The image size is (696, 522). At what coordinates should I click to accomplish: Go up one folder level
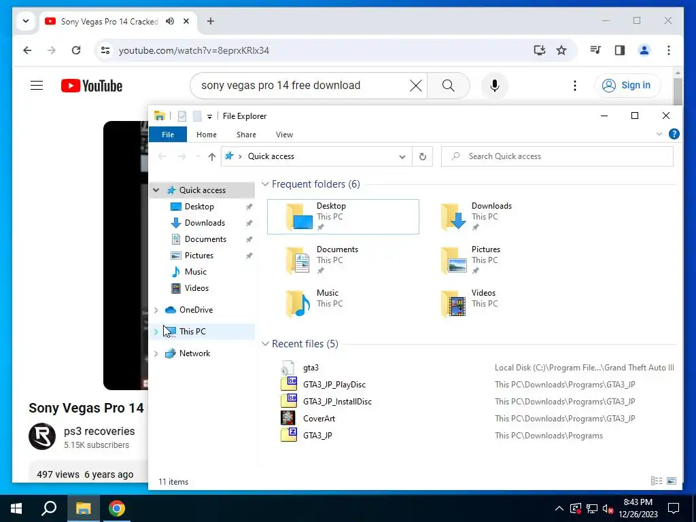tap(212, 156)
